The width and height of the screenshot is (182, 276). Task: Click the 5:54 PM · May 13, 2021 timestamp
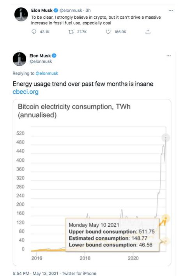35,273
